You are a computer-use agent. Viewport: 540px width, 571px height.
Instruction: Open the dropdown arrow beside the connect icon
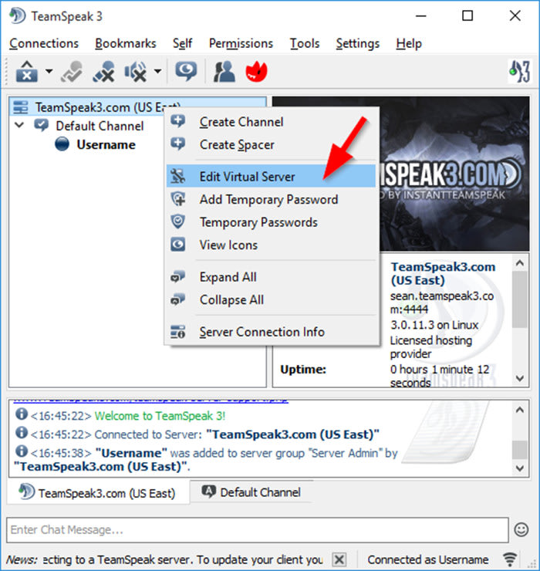(x=49, y=71)
